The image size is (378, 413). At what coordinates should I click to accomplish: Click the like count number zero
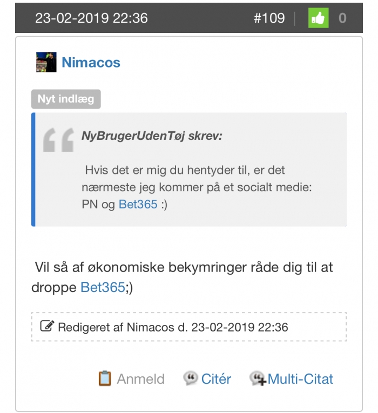tap(342, 18)
